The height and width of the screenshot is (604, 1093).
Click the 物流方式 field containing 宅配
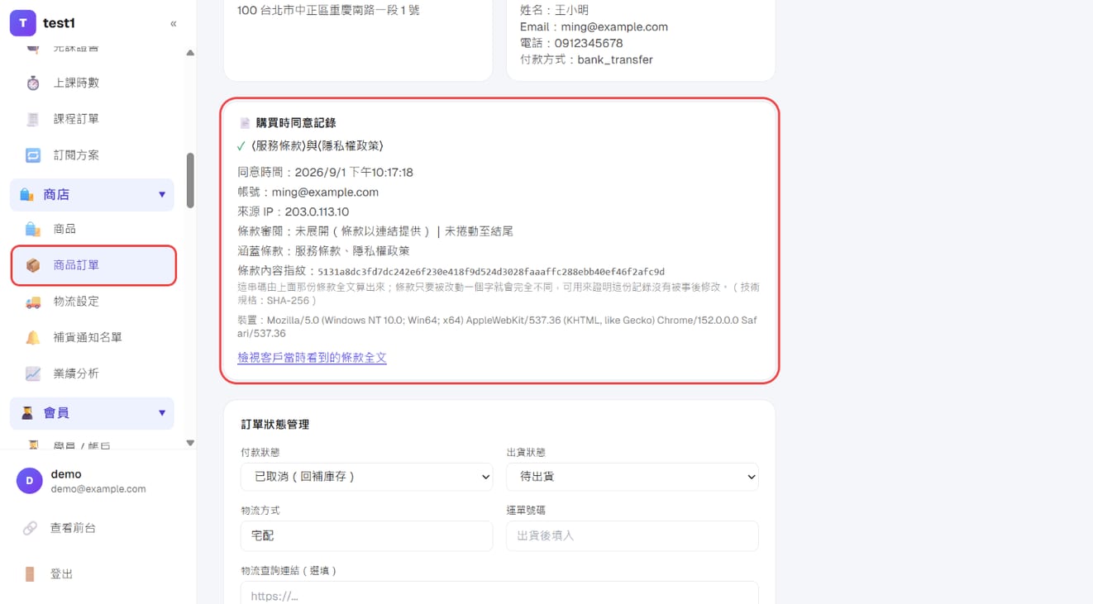coord(367,535)
